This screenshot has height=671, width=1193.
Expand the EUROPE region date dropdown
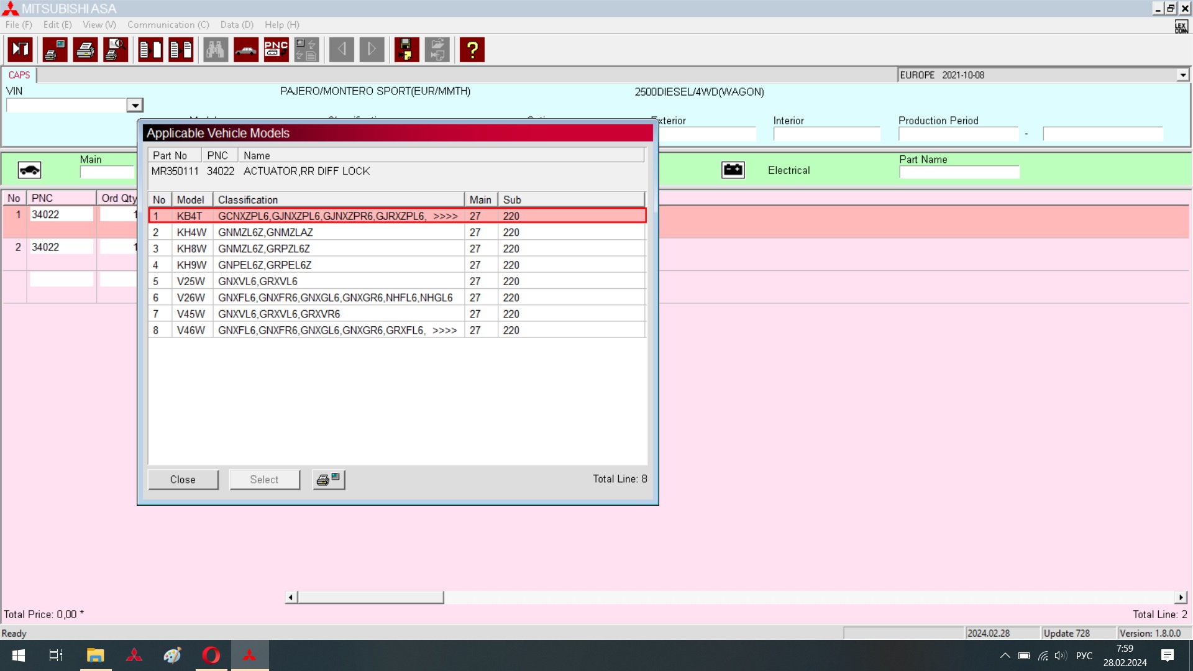(1182, 75)
